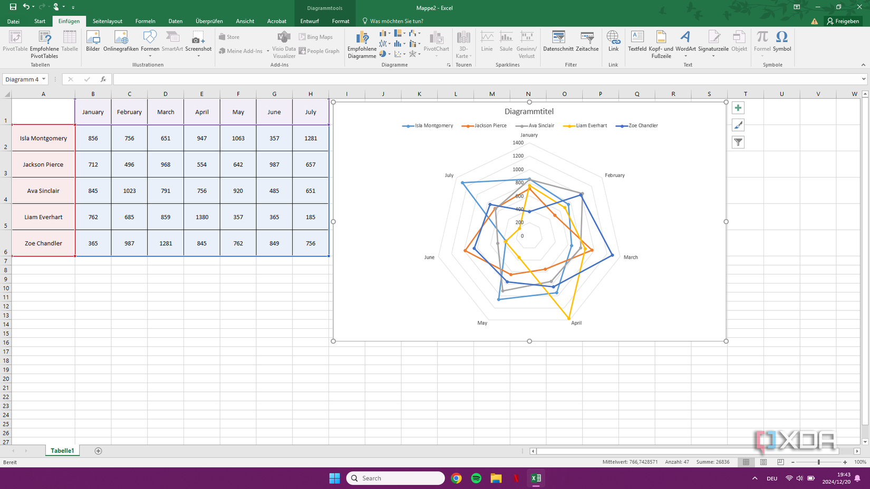Open the chart filter beside the chart
Screen dimensions: 870x489
click(x=738, y=142)
